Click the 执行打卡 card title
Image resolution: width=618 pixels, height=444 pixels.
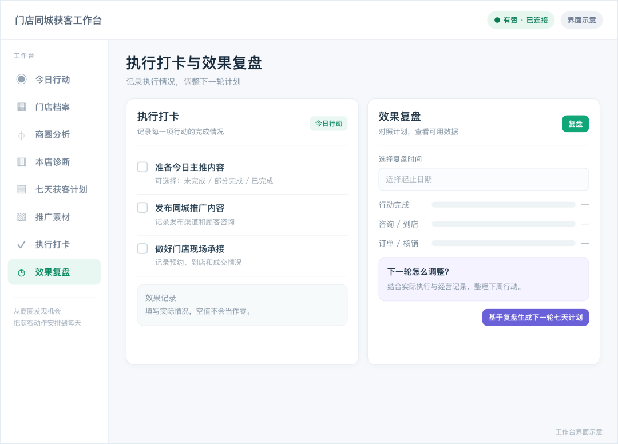[x=158, y=117]
